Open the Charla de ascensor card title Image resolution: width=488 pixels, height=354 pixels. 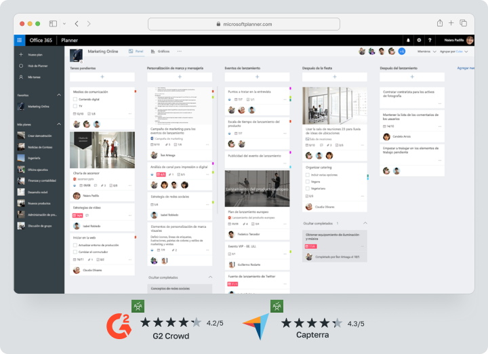pyautogui.click(x=86, y=173)
